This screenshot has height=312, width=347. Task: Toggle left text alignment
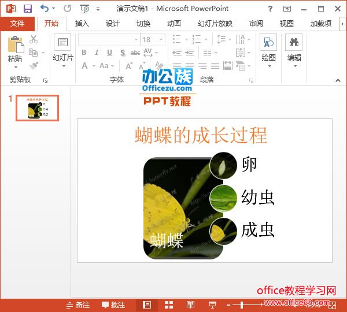click(176, 66)
